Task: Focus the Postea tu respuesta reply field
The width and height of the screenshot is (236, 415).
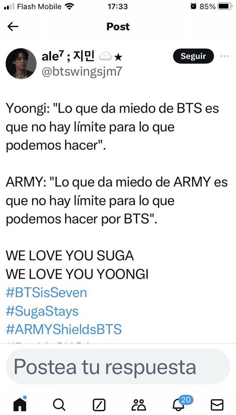Action: click(118, 366)
